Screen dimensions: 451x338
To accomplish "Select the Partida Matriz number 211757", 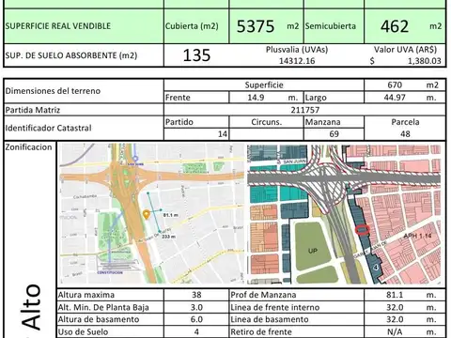I will click(305, 110).
